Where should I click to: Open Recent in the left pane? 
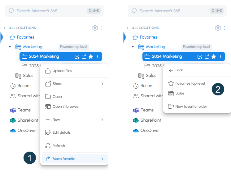(x=20, y=86)
